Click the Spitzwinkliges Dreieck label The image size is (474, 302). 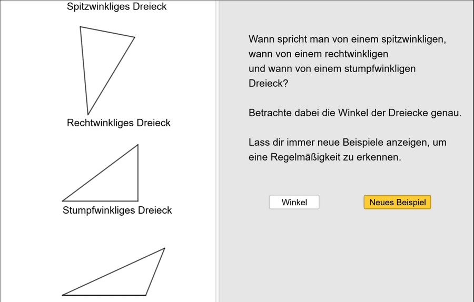coord(116,7)
